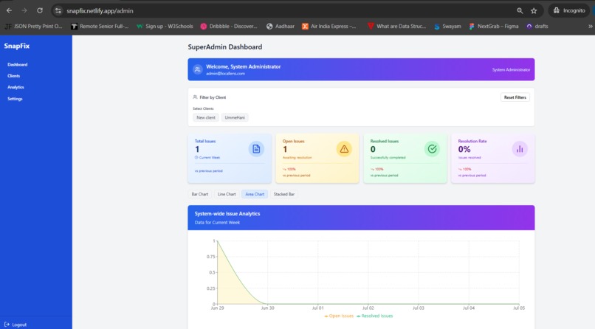Switch to the Stacked Bar view
The width and height of the screenshot is (595, 329).
click(283, 194)
